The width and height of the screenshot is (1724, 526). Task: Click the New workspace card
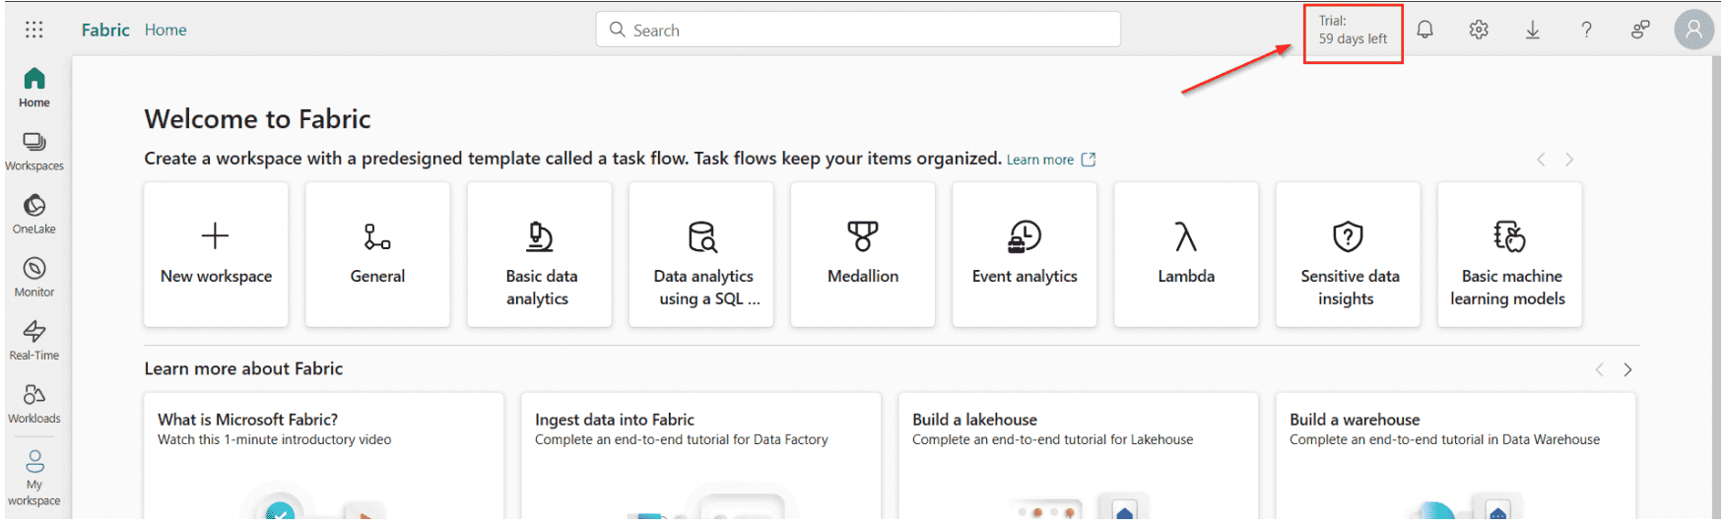(x=216, y=254)
